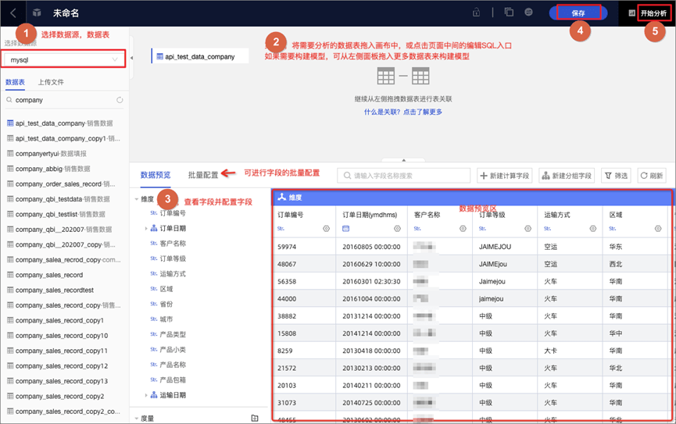Click the cell 20160629 10:00:00

[x=372, y=264]
